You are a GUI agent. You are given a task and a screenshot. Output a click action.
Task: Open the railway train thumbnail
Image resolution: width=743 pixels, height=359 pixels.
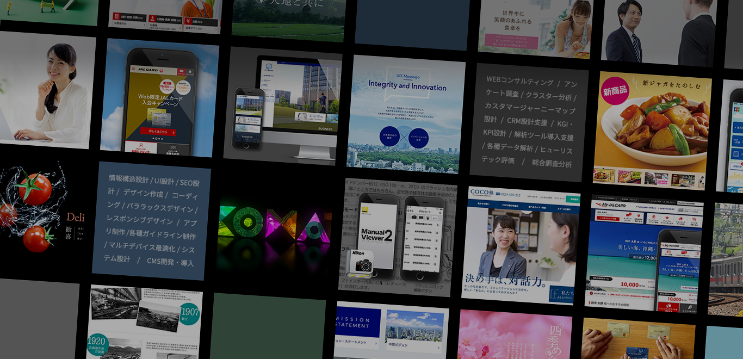(x=726, y=259)
